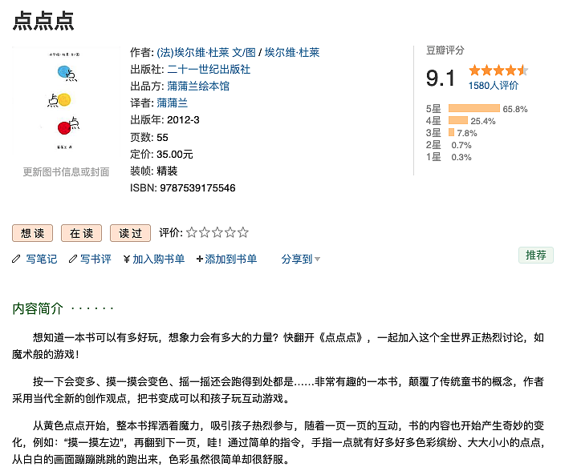Open the 点点点 book cover image
This screenshot has width=577, height=475.
[x=66, y=104]
